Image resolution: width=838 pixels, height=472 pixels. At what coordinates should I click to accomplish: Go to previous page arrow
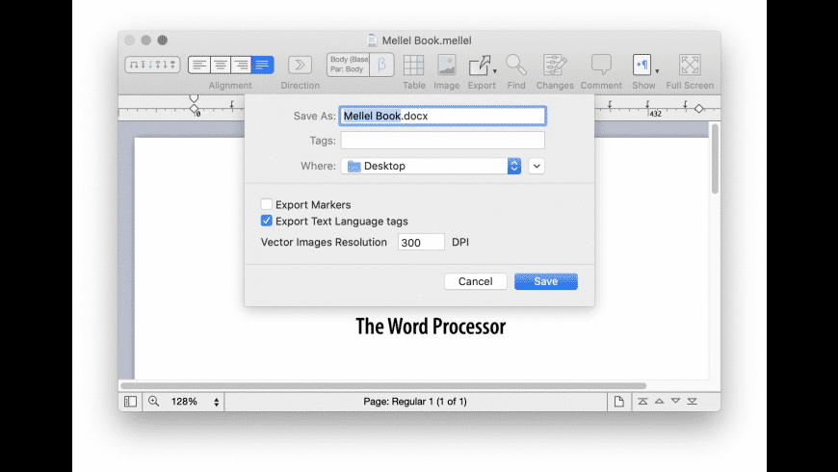(x=660, y=401)
